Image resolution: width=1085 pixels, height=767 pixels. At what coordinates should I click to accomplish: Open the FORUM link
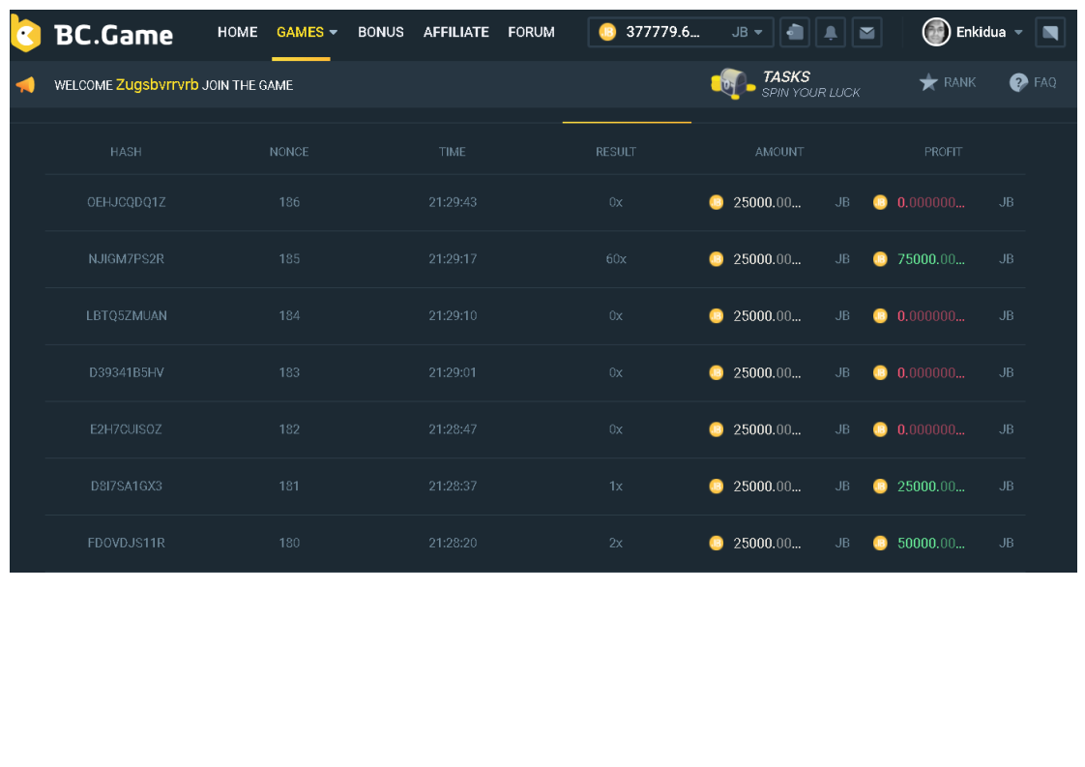[x=531, y=32]
